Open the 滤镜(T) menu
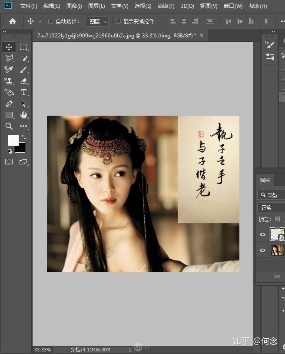This screenshot has height=354, width=285. 166,6
